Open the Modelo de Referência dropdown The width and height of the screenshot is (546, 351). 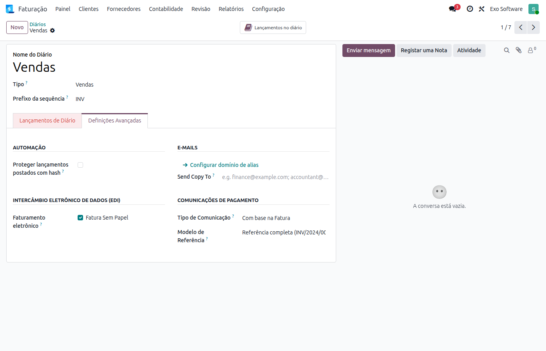click(x=284, y=232)
